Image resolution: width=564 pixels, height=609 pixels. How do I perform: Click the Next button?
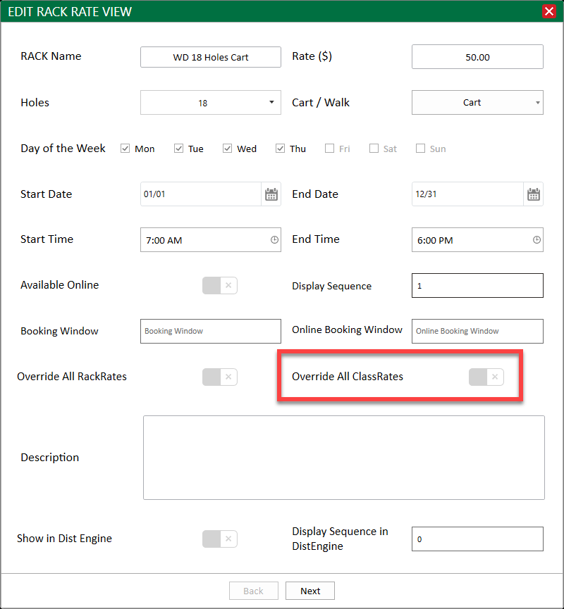(310, 591)
